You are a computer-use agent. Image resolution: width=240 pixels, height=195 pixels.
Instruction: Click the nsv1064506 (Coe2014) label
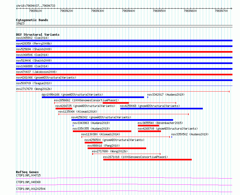[32, 55]
